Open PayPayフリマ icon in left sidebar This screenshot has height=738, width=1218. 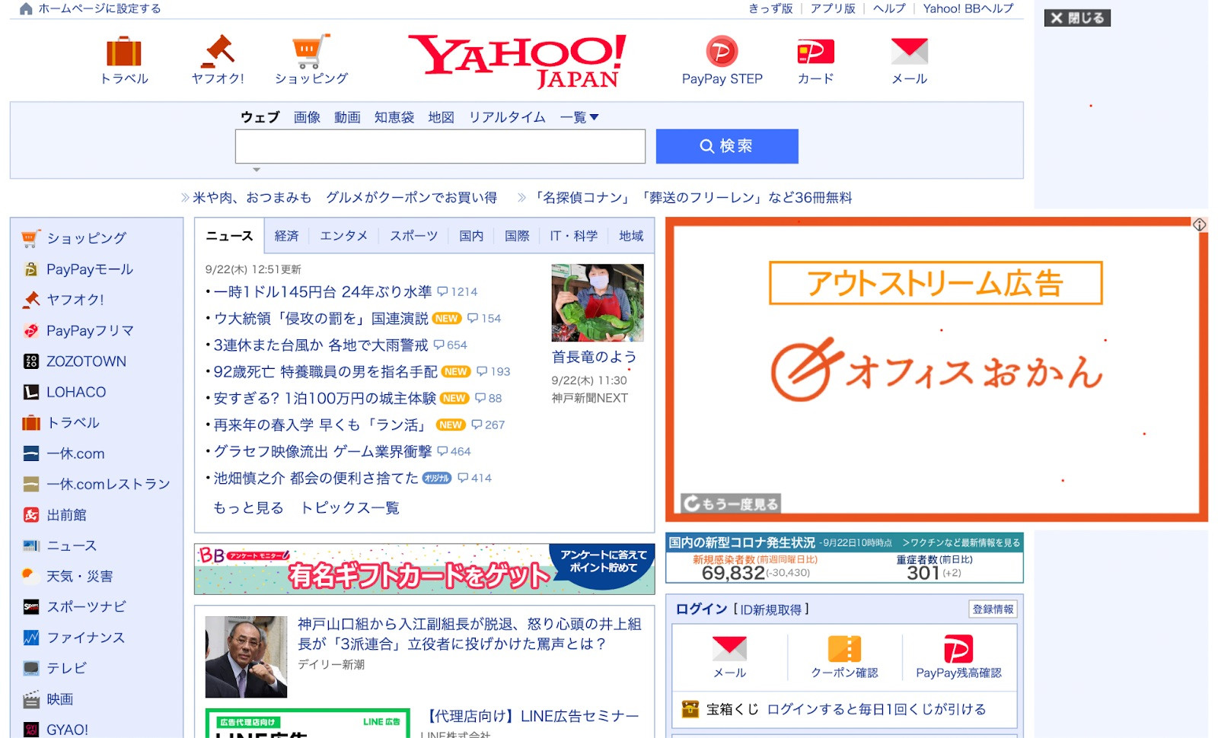coord(30,331)
